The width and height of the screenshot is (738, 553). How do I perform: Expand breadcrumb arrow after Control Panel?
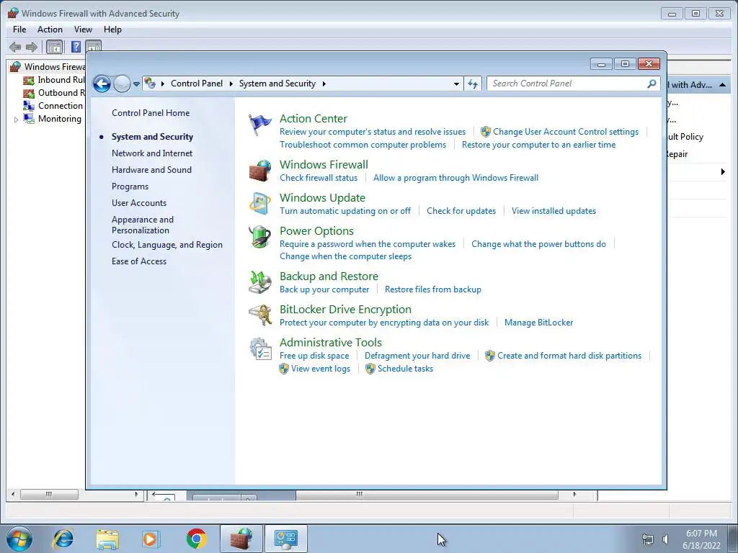(231, 84)
